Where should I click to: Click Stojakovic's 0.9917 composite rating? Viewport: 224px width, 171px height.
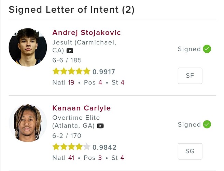[104, 72]
